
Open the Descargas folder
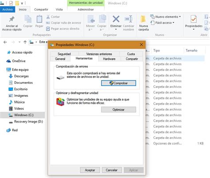19,76
